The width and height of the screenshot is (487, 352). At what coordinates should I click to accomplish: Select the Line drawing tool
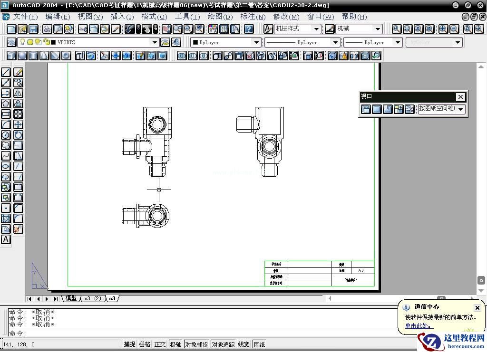6,72
